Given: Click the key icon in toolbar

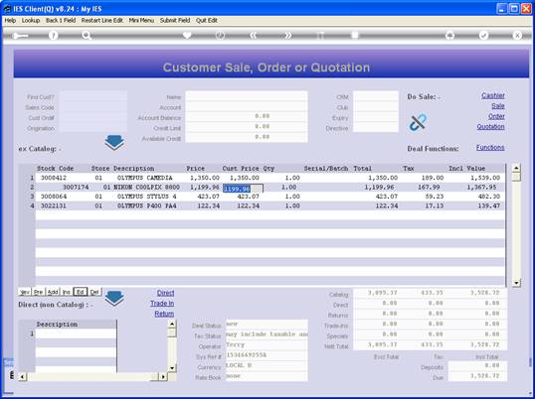Looking at the screenshot, I should click(x=20, y=36).
